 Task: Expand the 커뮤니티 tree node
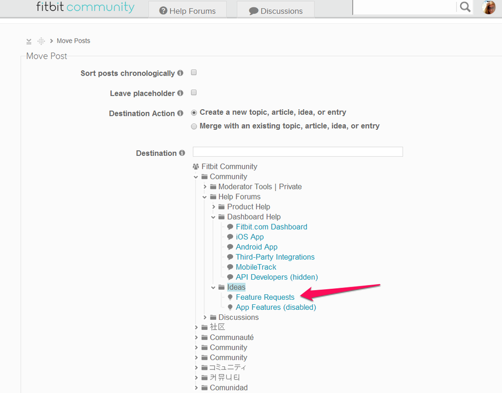tap(196, 377)
